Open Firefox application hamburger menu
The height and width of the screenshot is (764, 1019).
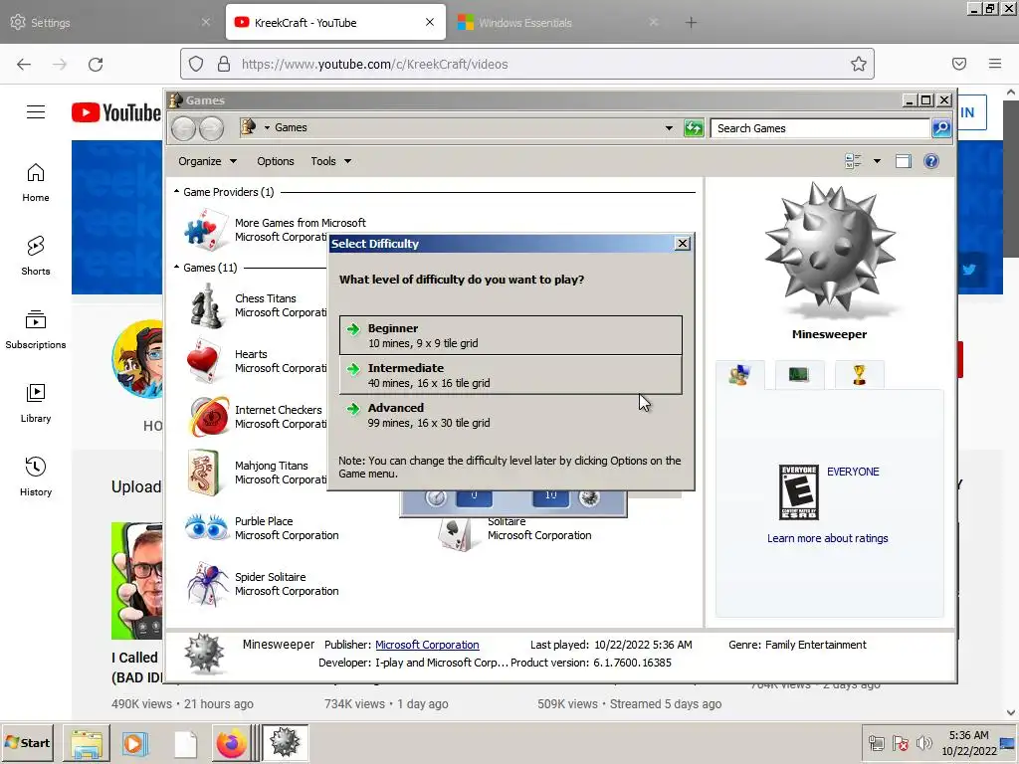point(995,64)
